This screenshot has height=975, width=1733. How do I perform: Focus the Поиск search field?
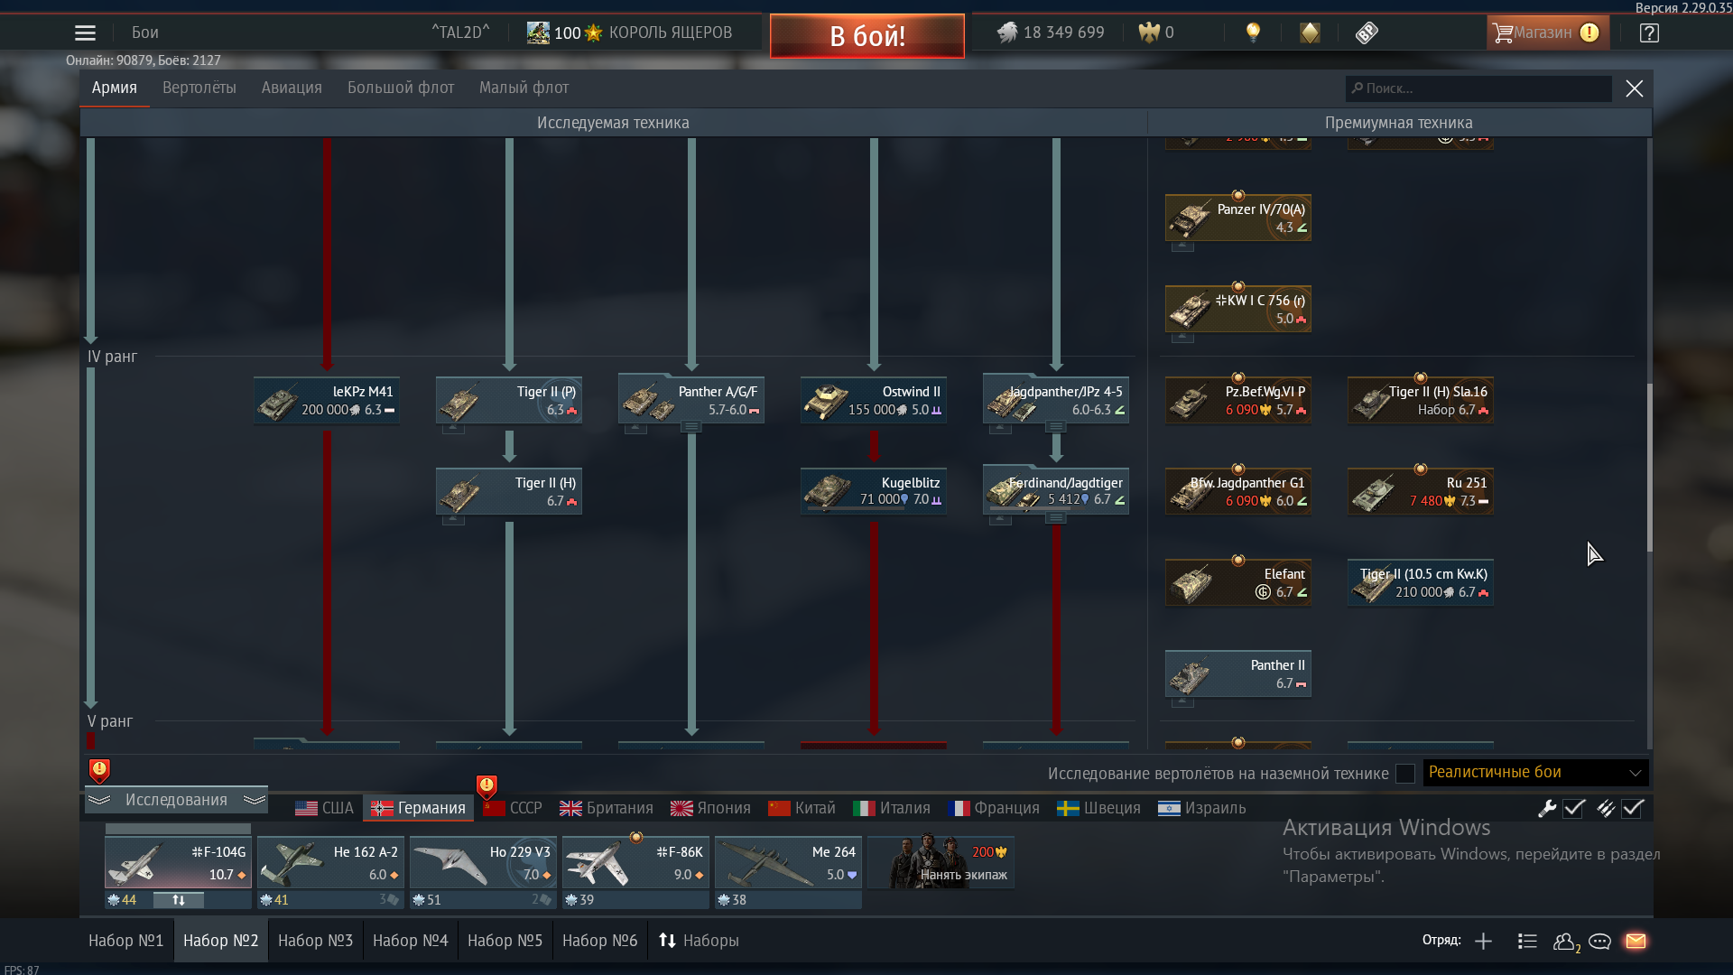pyautogui.click(x=1478, y=88)
